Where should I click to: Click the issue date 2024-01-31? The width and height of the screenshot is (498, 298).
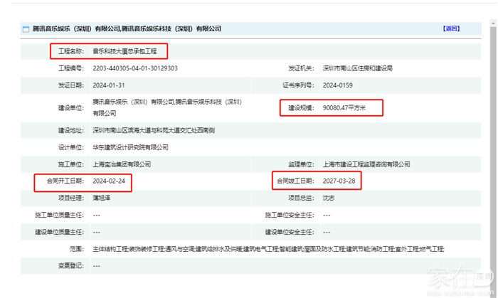coord(109,84)
